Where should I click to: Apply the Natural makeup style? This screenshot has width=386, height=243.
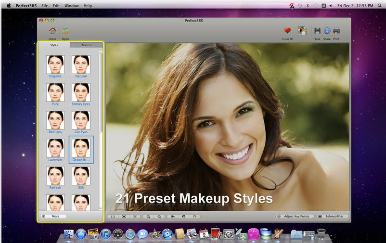pos(81,66)
